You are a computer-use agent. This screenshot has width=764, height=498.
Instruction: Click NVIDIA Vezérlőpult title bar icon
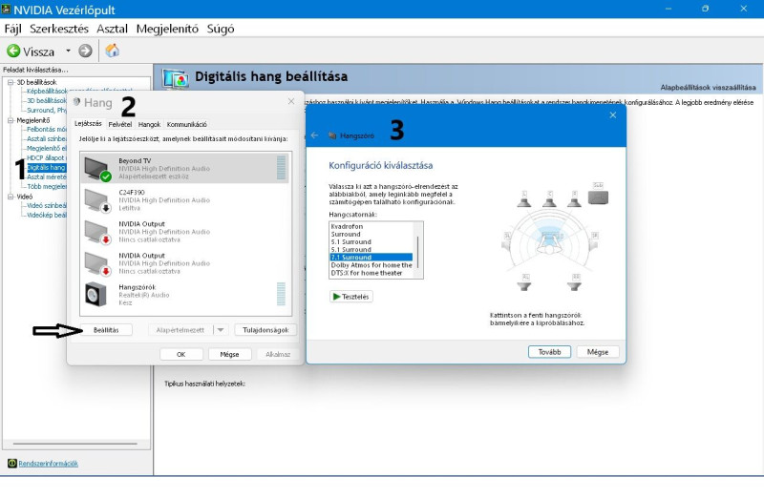(x=6, y=9)
